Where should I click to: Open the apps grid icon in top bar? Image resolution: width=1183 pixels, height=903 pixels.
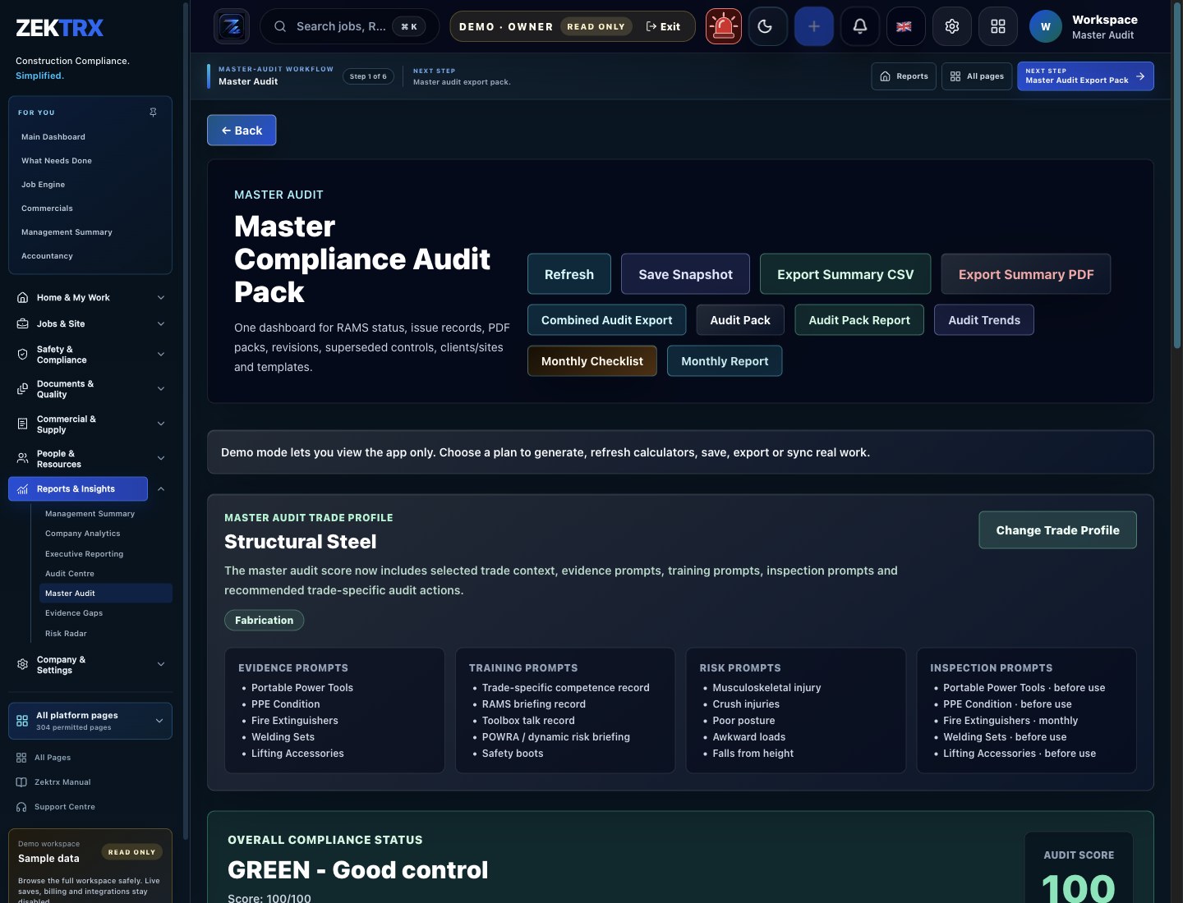pos(998,26)
